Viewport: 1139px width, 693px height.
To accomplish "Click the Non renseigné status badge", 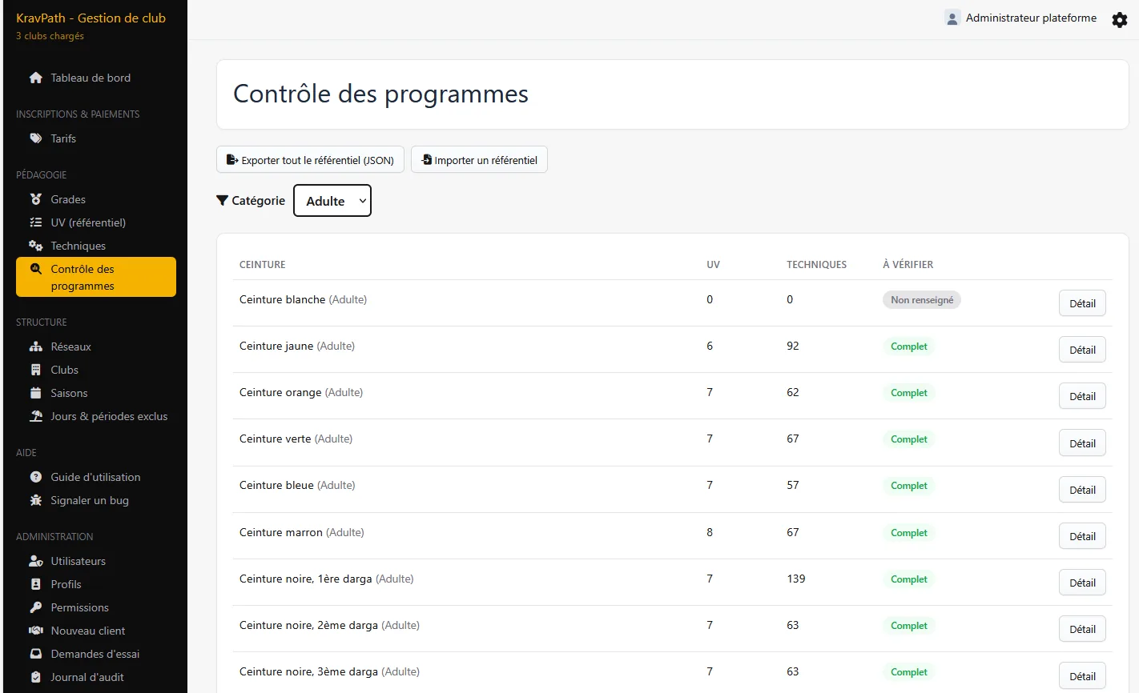I will (922, 300).
